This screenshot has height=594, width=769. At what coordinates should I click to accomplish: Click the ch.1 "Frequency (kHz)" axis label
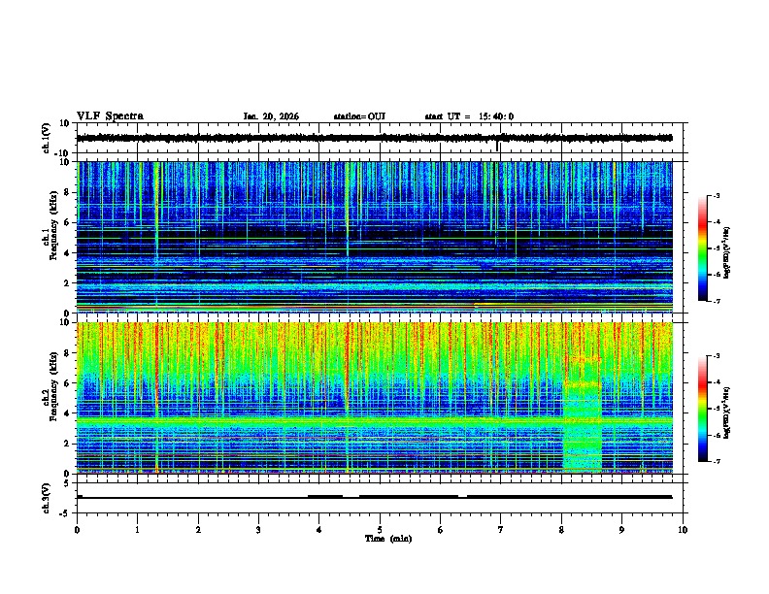54,226
